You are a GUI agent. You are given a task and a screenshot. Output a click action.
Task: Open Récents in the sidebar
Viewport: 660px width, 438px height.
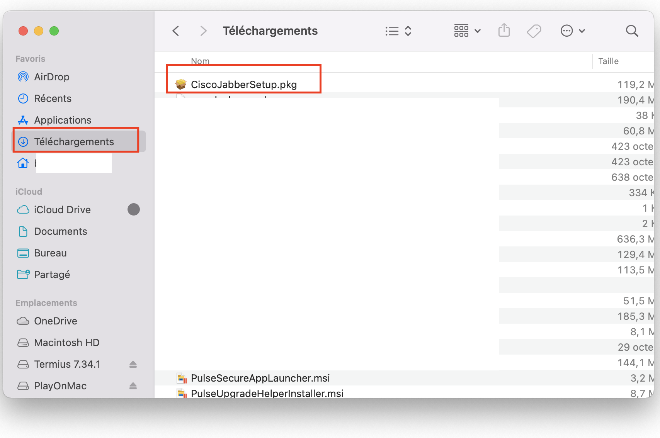(x=53, y=98)
